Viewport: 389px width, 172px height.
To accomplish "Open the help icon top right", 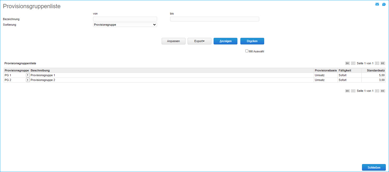I will (x=384, y=4).
